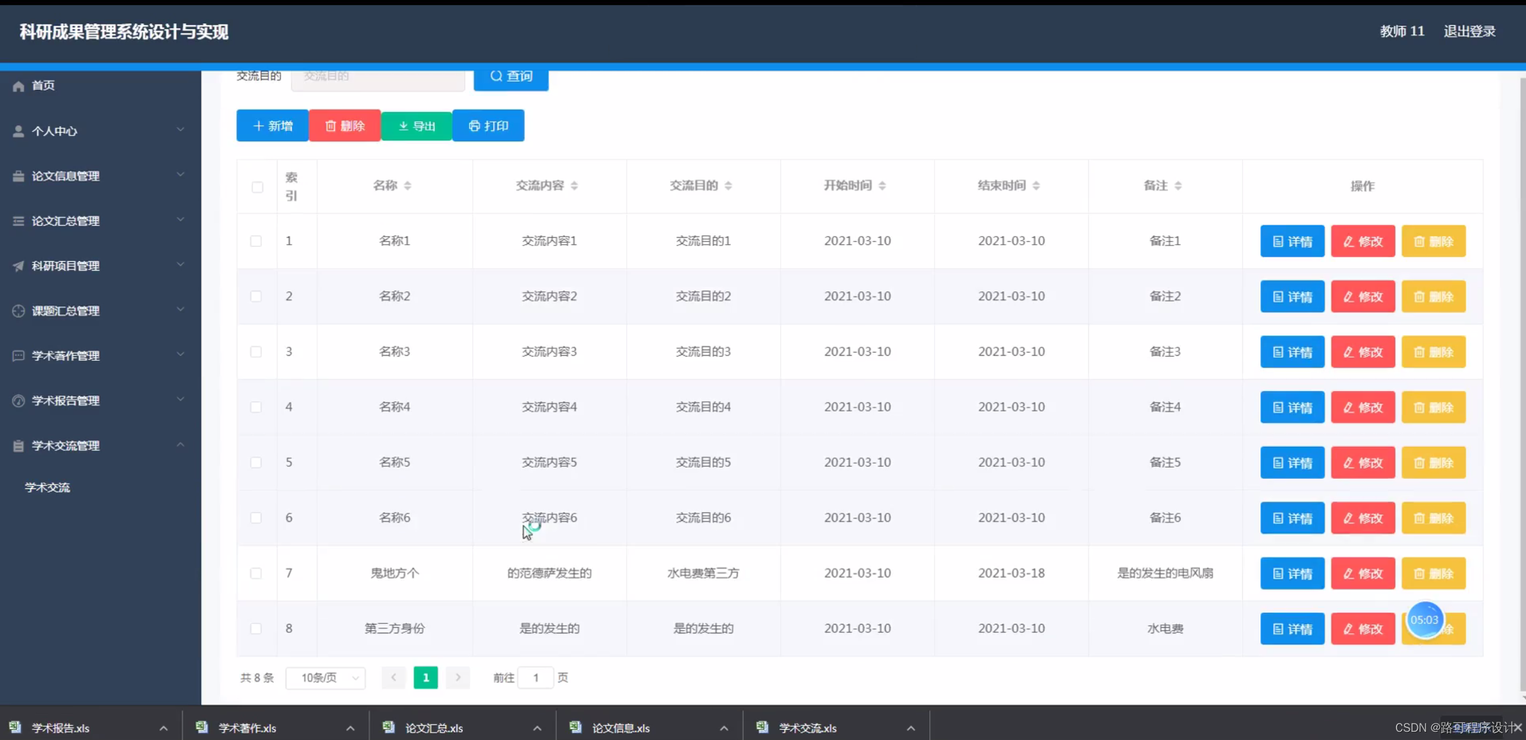Sort by 开始时间 using its sort arrows
Image resolution: width=1526 pixels, height=740 pixels.
coord(882,186)
